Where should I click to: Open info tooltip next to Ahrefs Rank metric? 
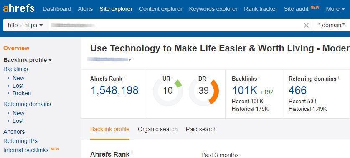click(124, 78)
